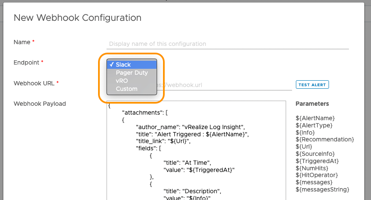Click the ${NumHits} parameter
This screenshot has height=200, width=371.
(x=312, y=168)
